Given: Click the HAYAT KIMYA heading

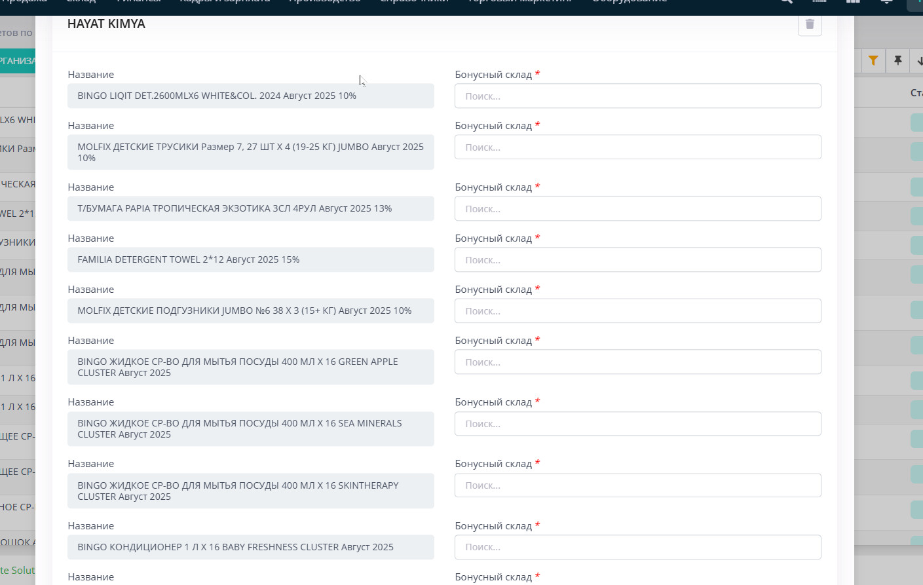Looking at the screenshot, I should (x=106, y=24).
